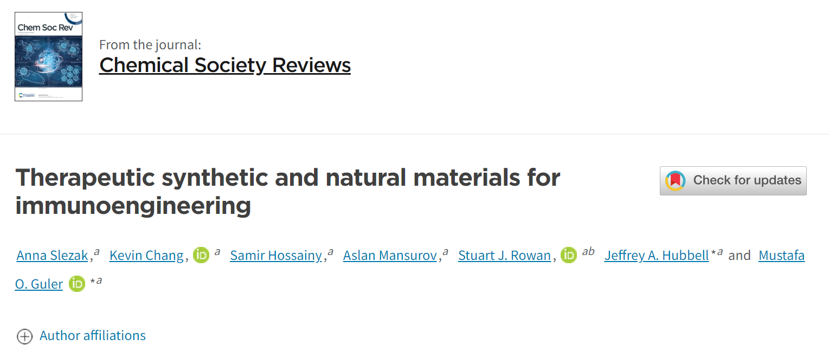Open the Chem Soc Rev cover thumbnail

click(x=48, y=56)
